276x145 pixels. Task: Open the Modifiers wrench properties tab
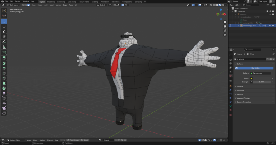230,90
